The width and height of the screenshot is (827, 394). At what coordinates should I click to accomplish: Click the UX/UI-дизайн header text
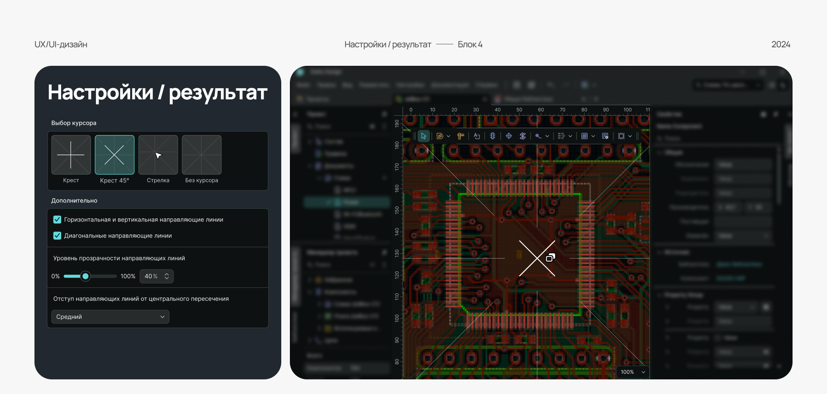tap(61, 44)
